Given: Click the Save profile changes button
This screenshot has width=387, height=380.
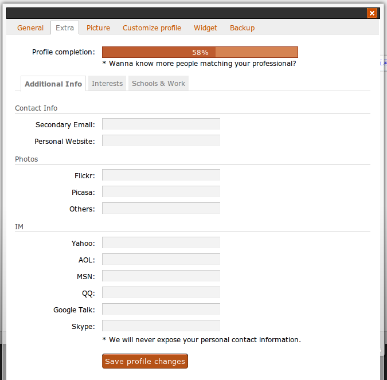Looking at the screenshot, I should click(145, 362).
